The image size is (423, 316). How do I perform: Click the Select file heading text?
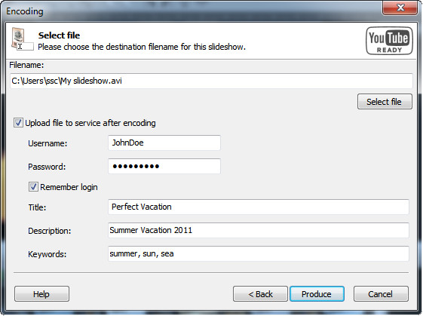pyautogui.click(x=59, y=35)
